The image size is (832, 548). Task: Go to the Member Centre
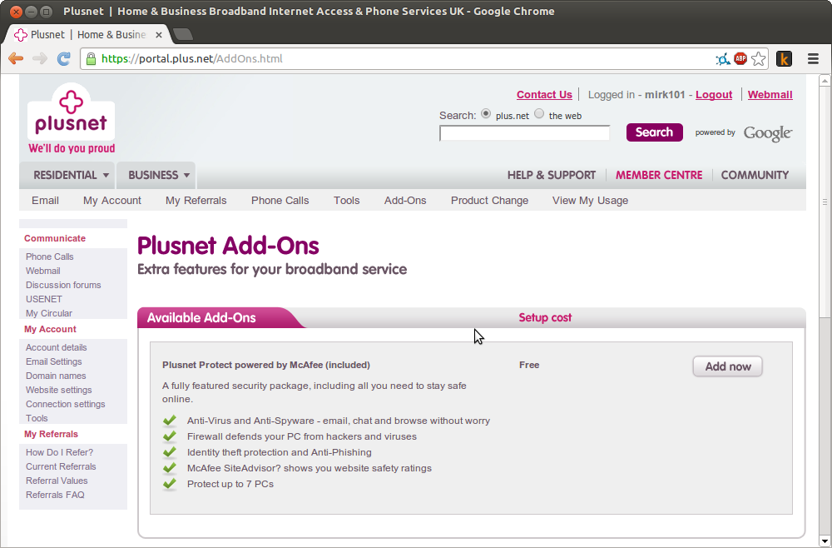659,175
